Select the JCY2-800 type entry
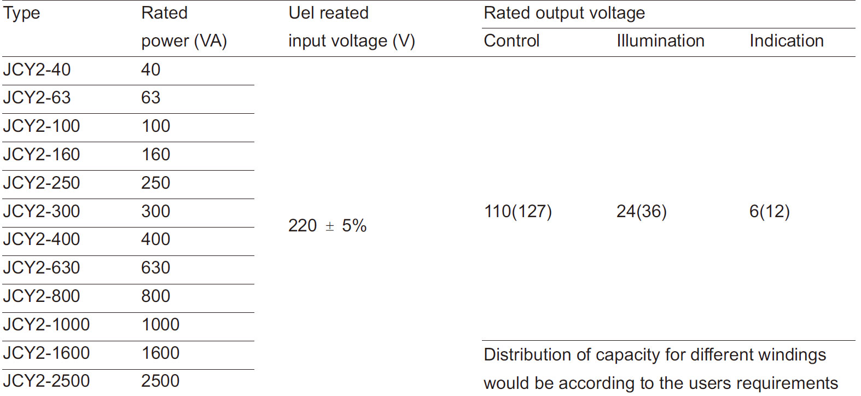The image size is (861, 396). click(42, 296)
